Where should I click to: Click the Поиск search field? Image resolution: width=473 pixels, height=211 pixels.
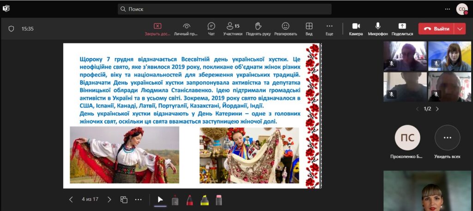tap(224, 9)
